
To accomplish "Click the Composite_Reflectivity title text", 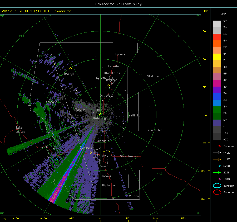I will [118, 4].
